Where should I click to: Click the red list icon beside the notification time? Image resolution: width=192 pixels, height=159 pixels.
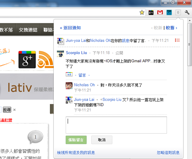pos(177,40)
